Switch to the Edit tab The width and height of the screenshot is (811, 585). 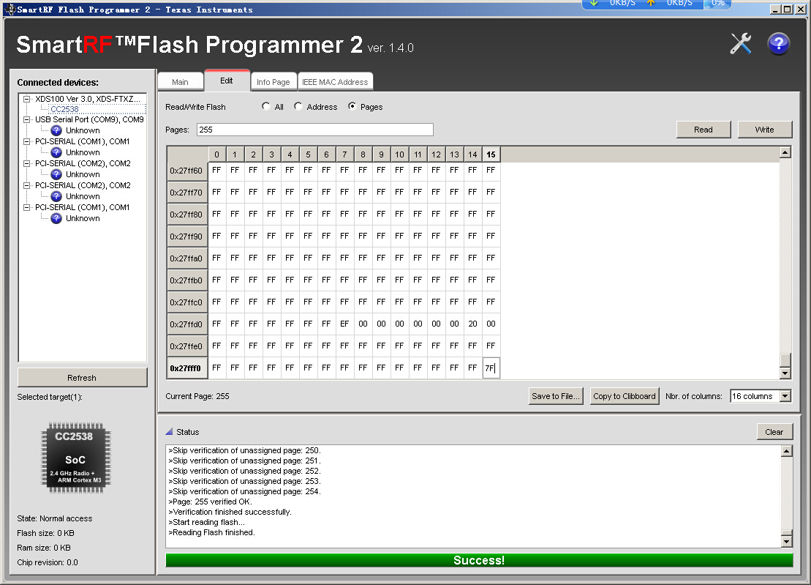tap(227, 81)
